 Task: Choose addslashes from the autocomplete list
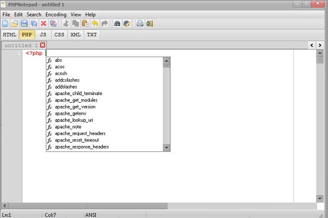(104, 87)
